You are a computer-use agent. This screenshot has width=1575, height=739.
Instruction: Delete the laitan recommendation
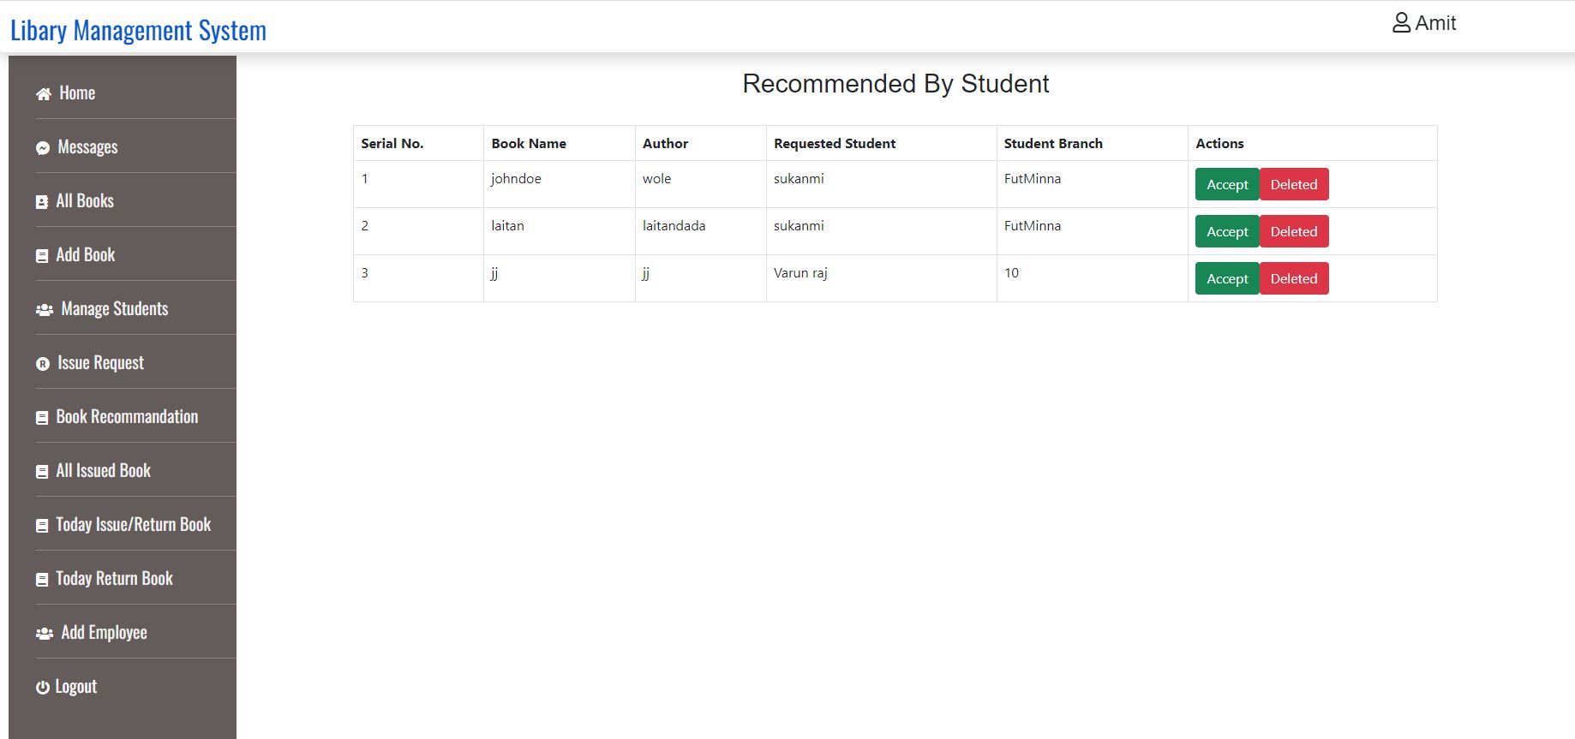click(x=1294, y=231)
